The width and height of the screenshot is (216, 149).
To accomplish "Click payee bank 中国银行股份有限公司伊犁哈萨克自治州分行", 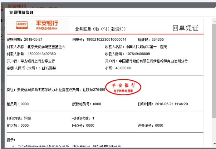I will click(153, 61).
